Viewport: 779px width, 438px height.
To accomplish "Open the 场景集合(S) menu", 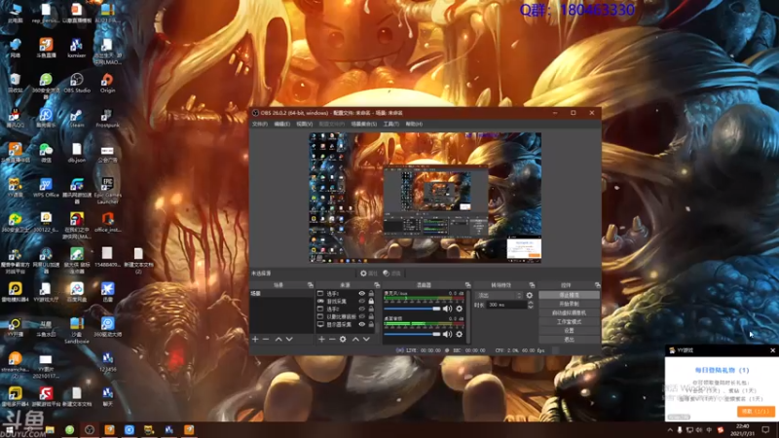I will tap(363, 125).
